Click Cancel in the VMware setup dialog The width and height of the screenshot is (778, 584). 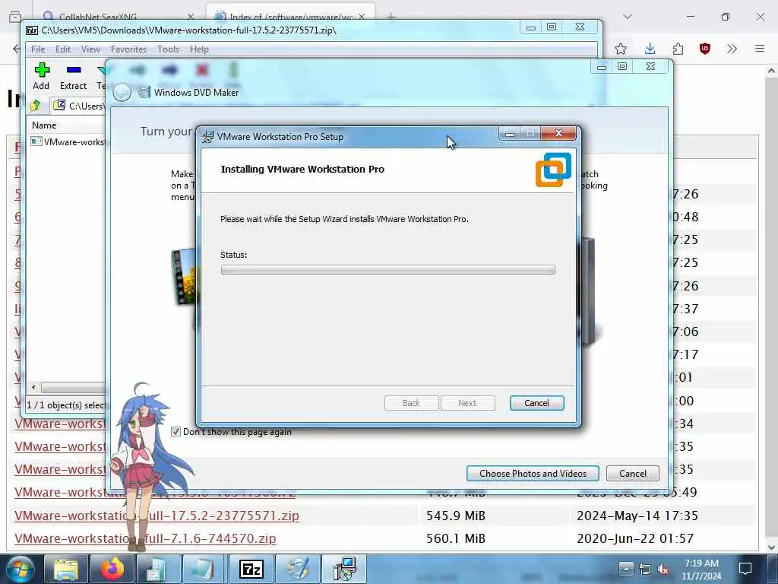[536, 403]
